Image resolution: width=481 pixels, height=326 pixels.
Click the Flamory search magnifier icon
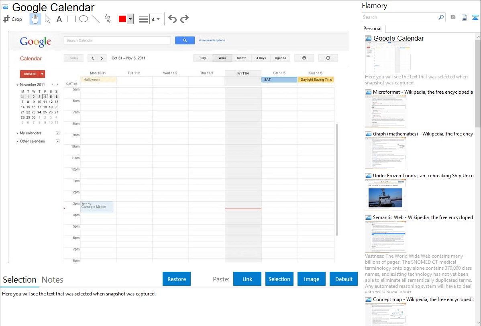(x=441, y=17)
